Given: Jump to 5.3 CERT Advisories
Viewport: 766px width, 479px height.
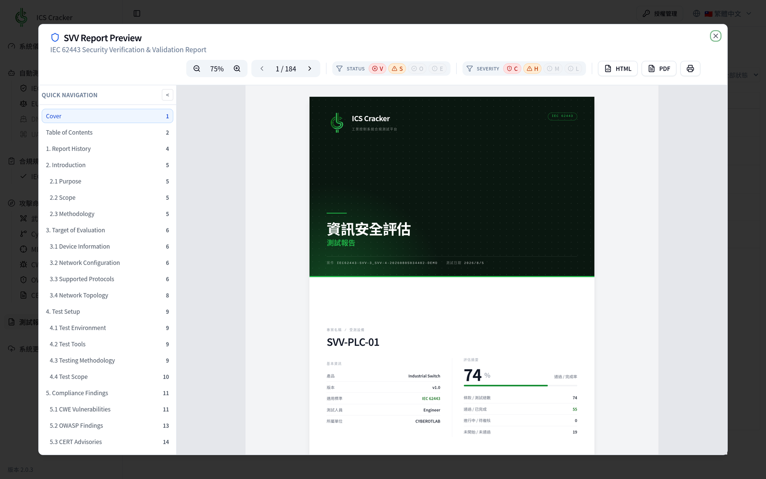Looking at the screenshot, I should click(107, 442).
